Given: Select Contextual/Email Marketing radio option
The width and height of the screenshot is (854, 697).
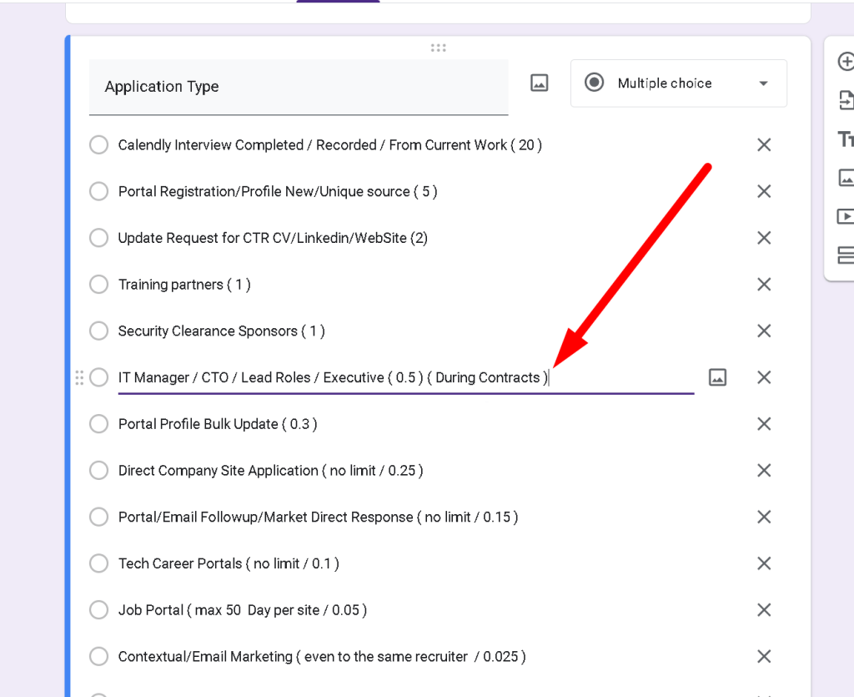Looking at the screenshot, I should tap(98, 656).
